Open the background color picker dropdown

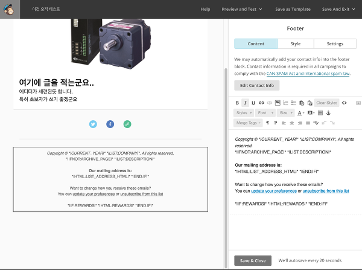click(x=311, y=113)
